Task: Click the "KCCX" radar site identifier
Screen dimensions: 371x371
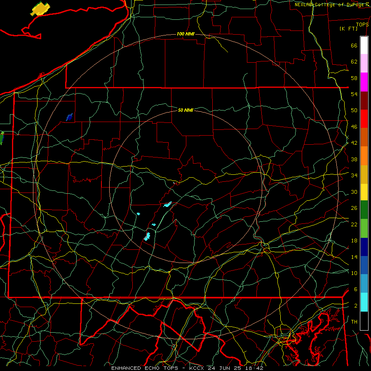Action: [197, 368]
